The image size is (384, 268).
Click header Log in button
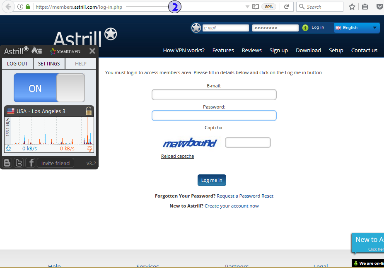click(317, 27)
